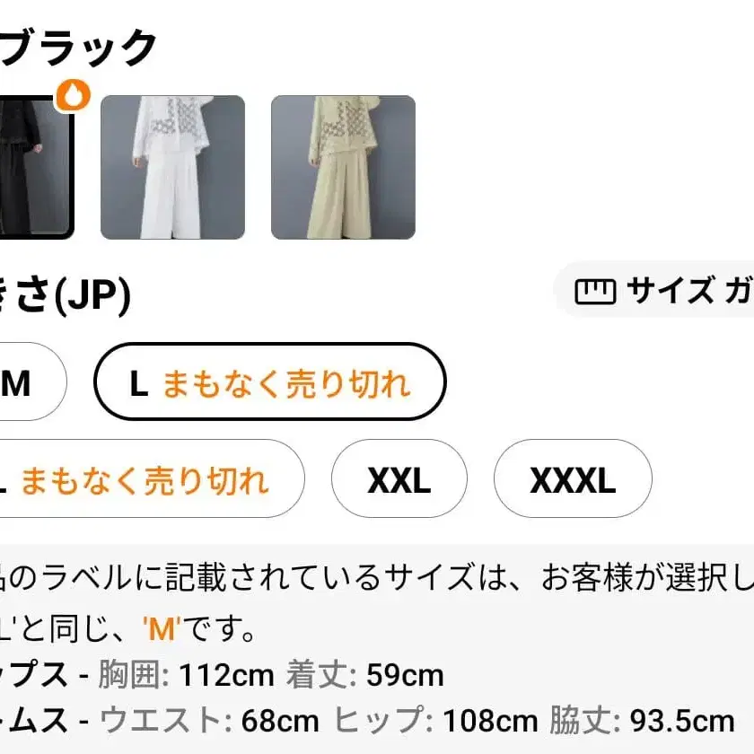The image size is (754, 754).
Task: Click the 胸囲 112cm measurement
Action: 186,675
